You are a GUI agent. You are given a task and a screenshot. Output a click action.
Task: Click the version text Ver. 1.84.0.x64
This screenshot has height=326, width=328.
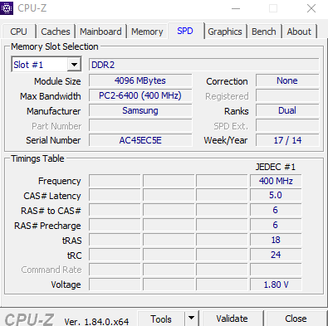pos(96,322)
